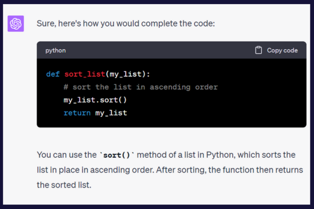Click the 'Sure, here's how you would complete the code' text
This screenshot has height=209, width=314.
pos(126,24)
